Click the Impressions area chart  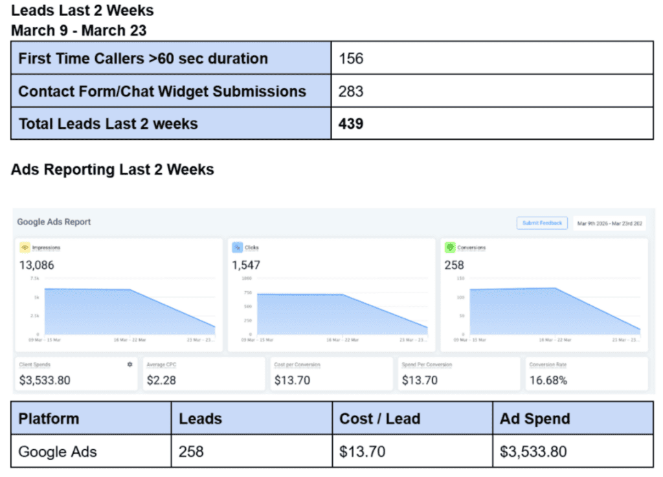coord(122,309)
